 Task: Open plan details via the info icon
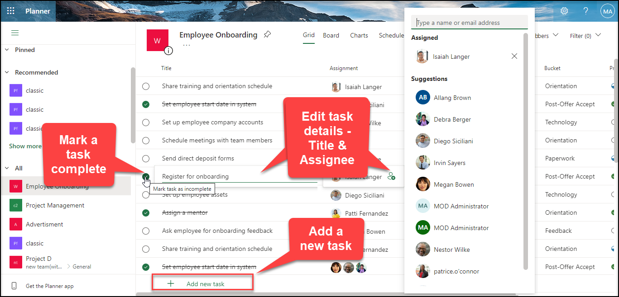click(168, 51)
